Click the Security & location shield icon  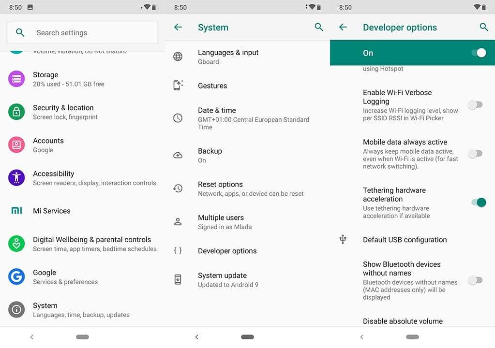pyautogui.click(x=16, y=112)
